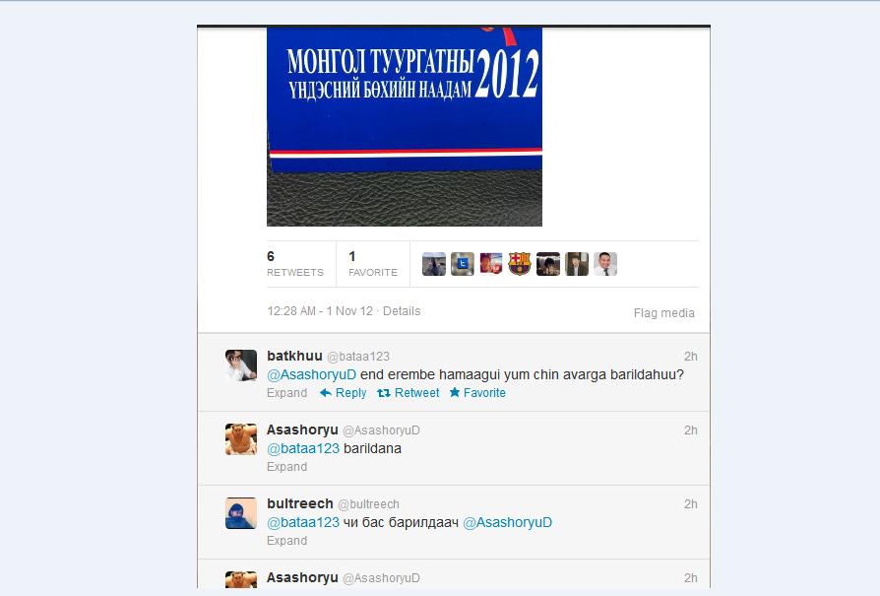This screenshot has height=596, width=880.
Task: Open Asashoryu's sumo wrestler avatar
Action: pyautogui.click(x=241, y=439)
